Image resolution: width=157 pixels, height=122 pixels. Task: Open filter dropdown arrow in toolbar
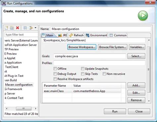pos(35,28)
